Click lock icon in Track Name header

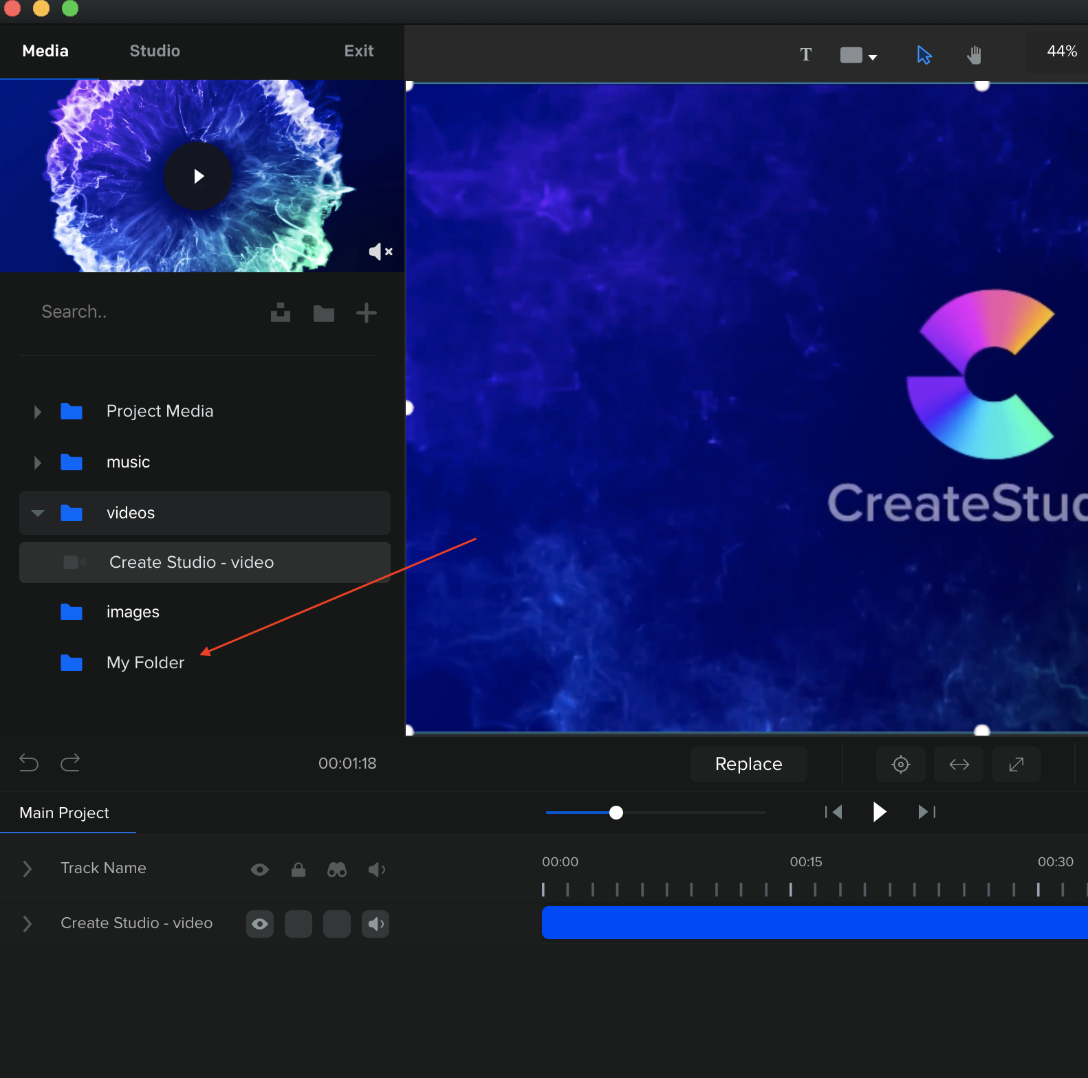(x=298, y=870)
